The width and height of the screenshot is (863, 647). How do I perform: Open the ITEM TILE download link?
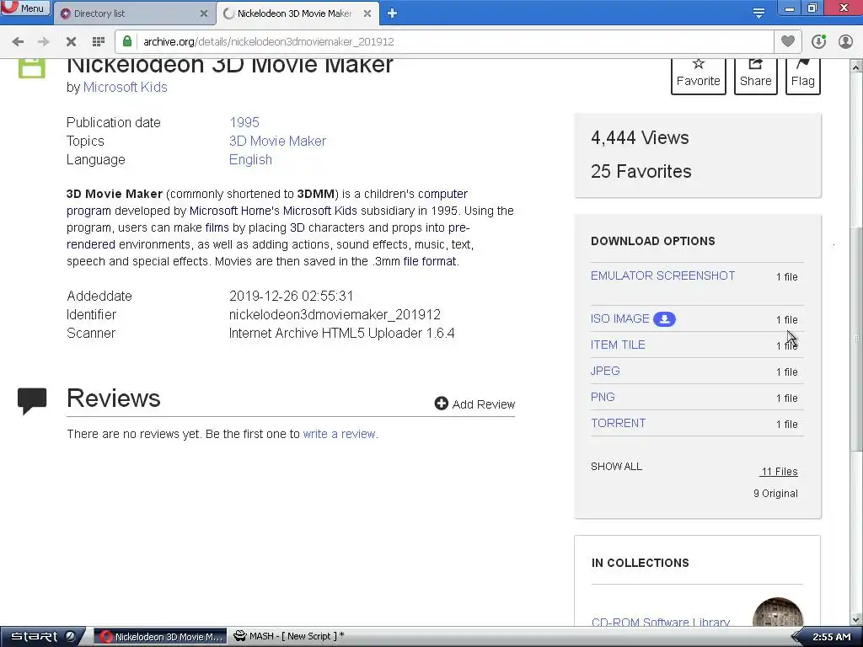[618, 345]
